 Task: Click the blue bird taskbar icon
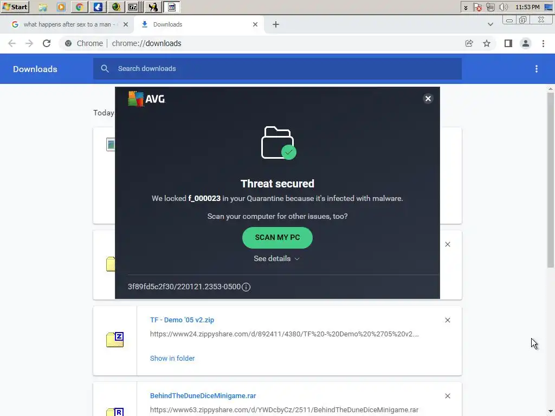tap(98, 6)
